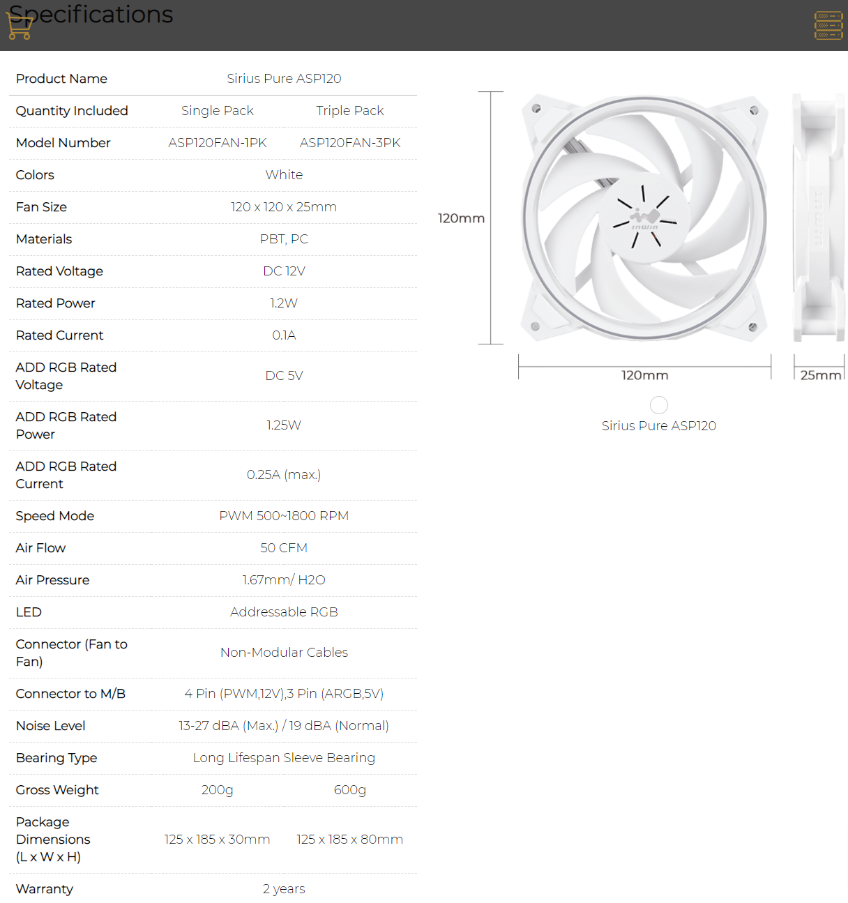Click the 25mm depth dimension label
This screenshot has height=903, width=848.
pyautogui.click(x=820, y=375)
